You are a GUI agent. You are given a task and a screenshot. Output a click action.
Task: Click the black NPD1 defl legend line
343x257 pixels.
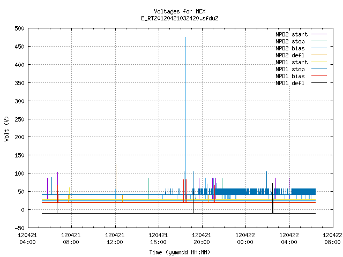click(319, 83)
